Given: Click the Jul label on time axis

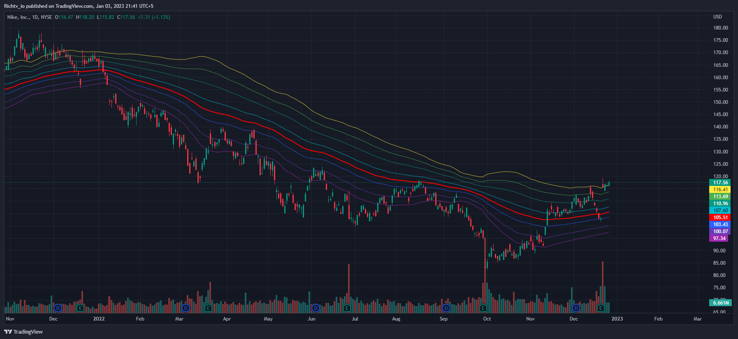Looking at the screenshot, I should coord(355,319).
